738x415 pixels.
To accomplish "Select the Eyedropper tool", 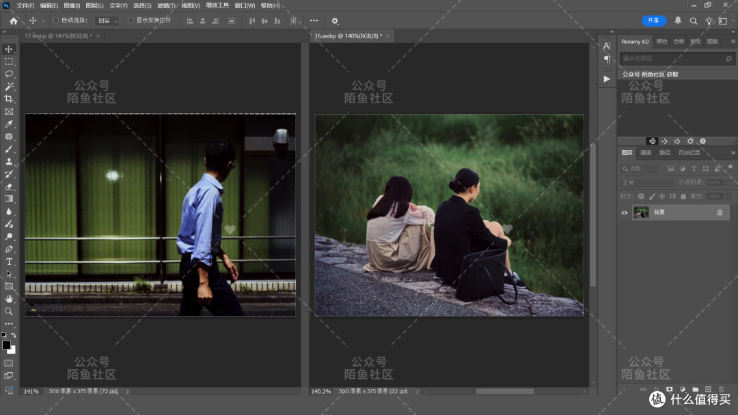I will pos(9,124).
